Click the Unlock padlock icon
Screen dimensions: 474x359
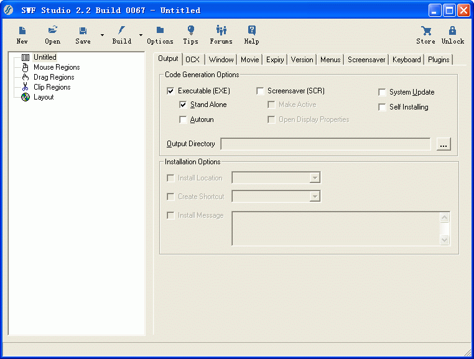click(x=452, y=30)
